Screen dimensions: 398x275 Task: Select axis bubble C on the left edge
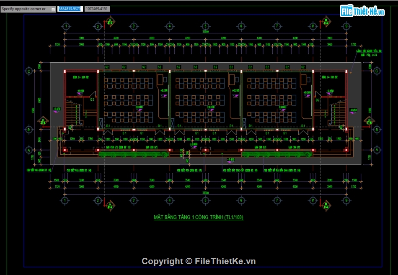pyautogui.click(x=28, y=71)
